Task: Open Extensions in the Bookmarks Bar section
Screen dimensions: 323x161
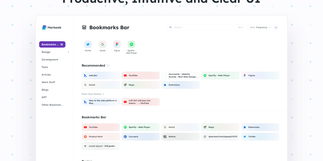Action: 260,127
